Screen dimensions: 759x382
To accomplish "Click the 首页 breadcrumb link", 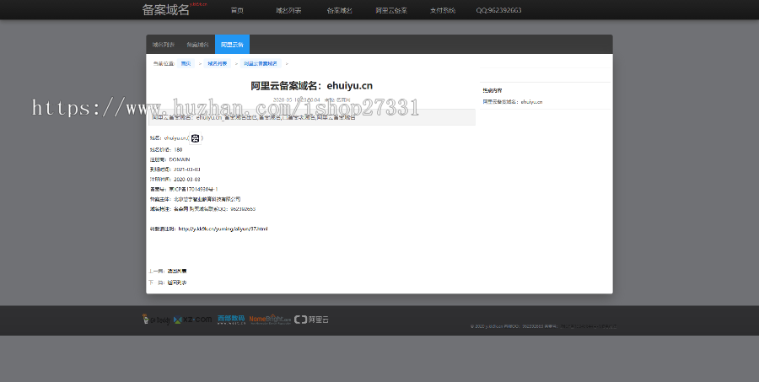I will (x=186, y=63).
